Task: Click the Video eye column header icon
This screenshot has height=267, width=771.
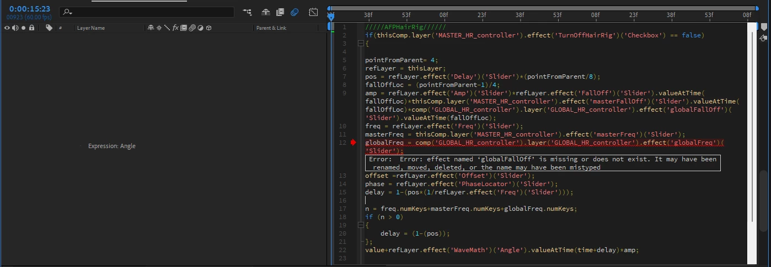Action: pos(7,28)
